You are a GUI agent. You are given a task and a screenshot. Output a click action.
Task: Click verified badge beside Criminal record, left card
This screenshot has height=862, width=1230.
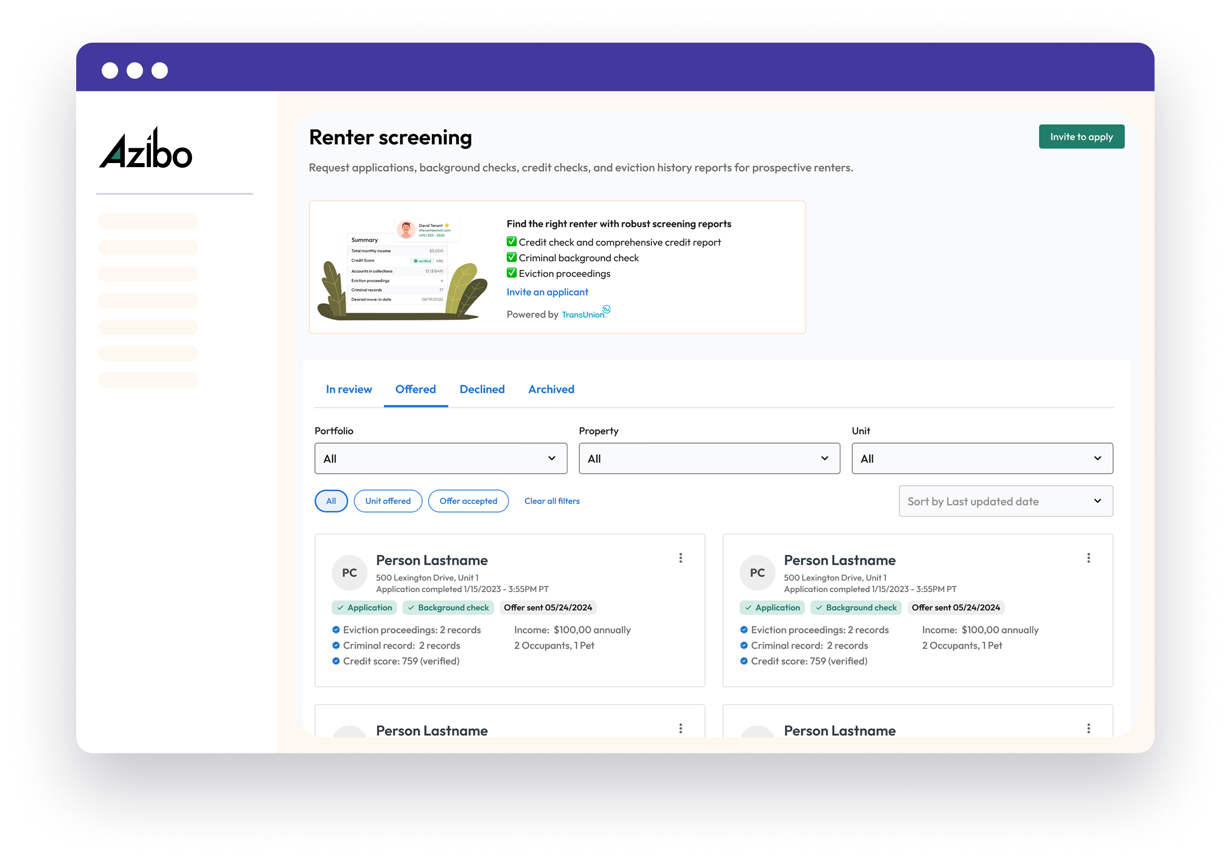(336, 645)
